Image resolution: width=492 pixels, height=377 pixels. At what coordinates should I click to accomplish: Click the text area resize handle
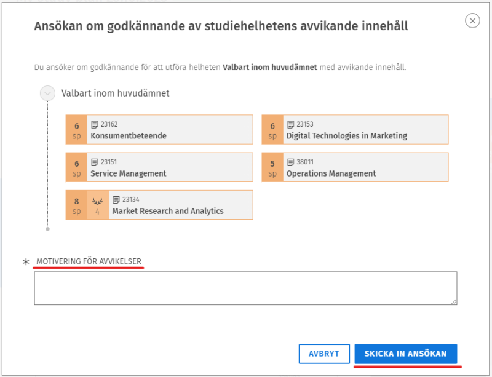(454, 301)
